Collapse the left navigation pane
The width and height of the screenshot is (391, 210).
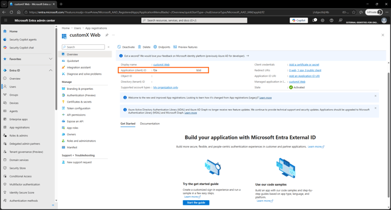[53, 205]
